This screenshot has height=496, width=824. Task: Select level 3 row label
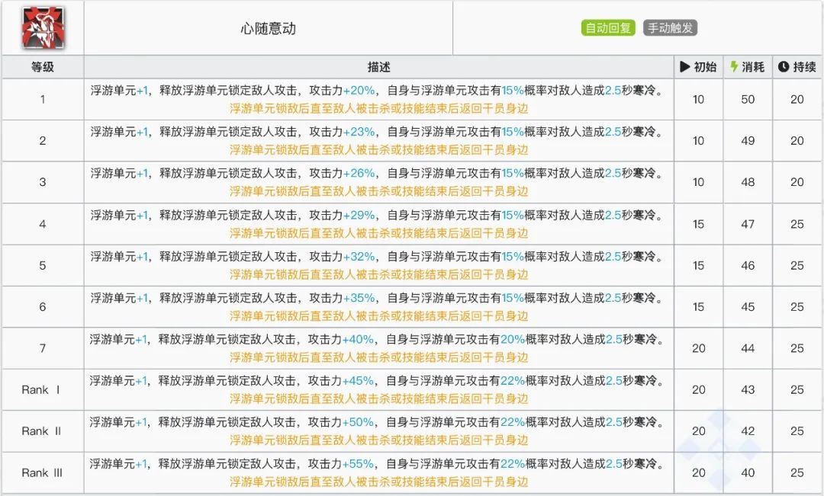tap(43, 183)
